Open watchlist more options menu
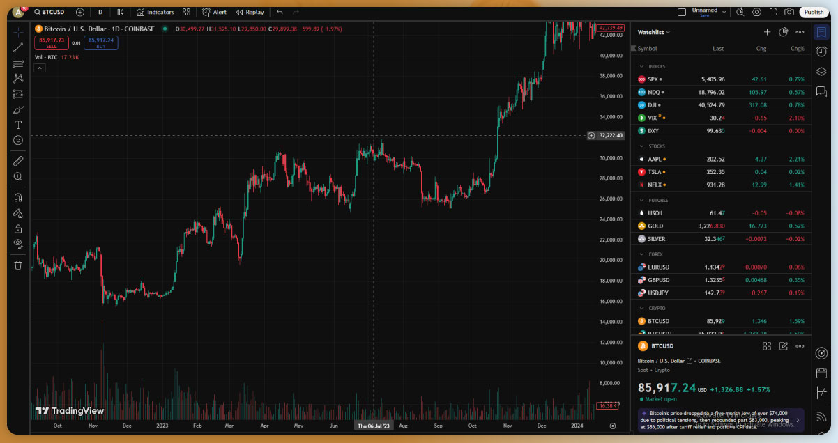This screenshot has height=443, width=838. [x=800, y=32]
